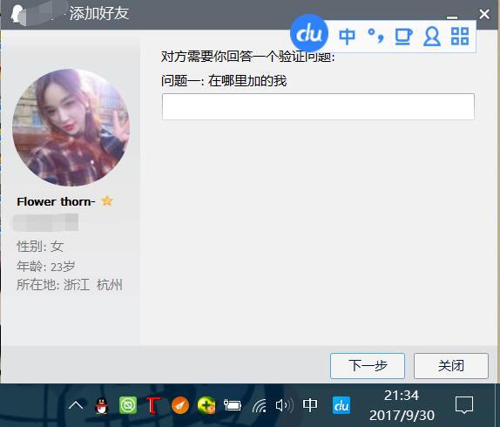Image resolution: width=500 pixels, height=427 pixels.
Task: Open the QQ penguin tray icon
Action: coord(102,405)
